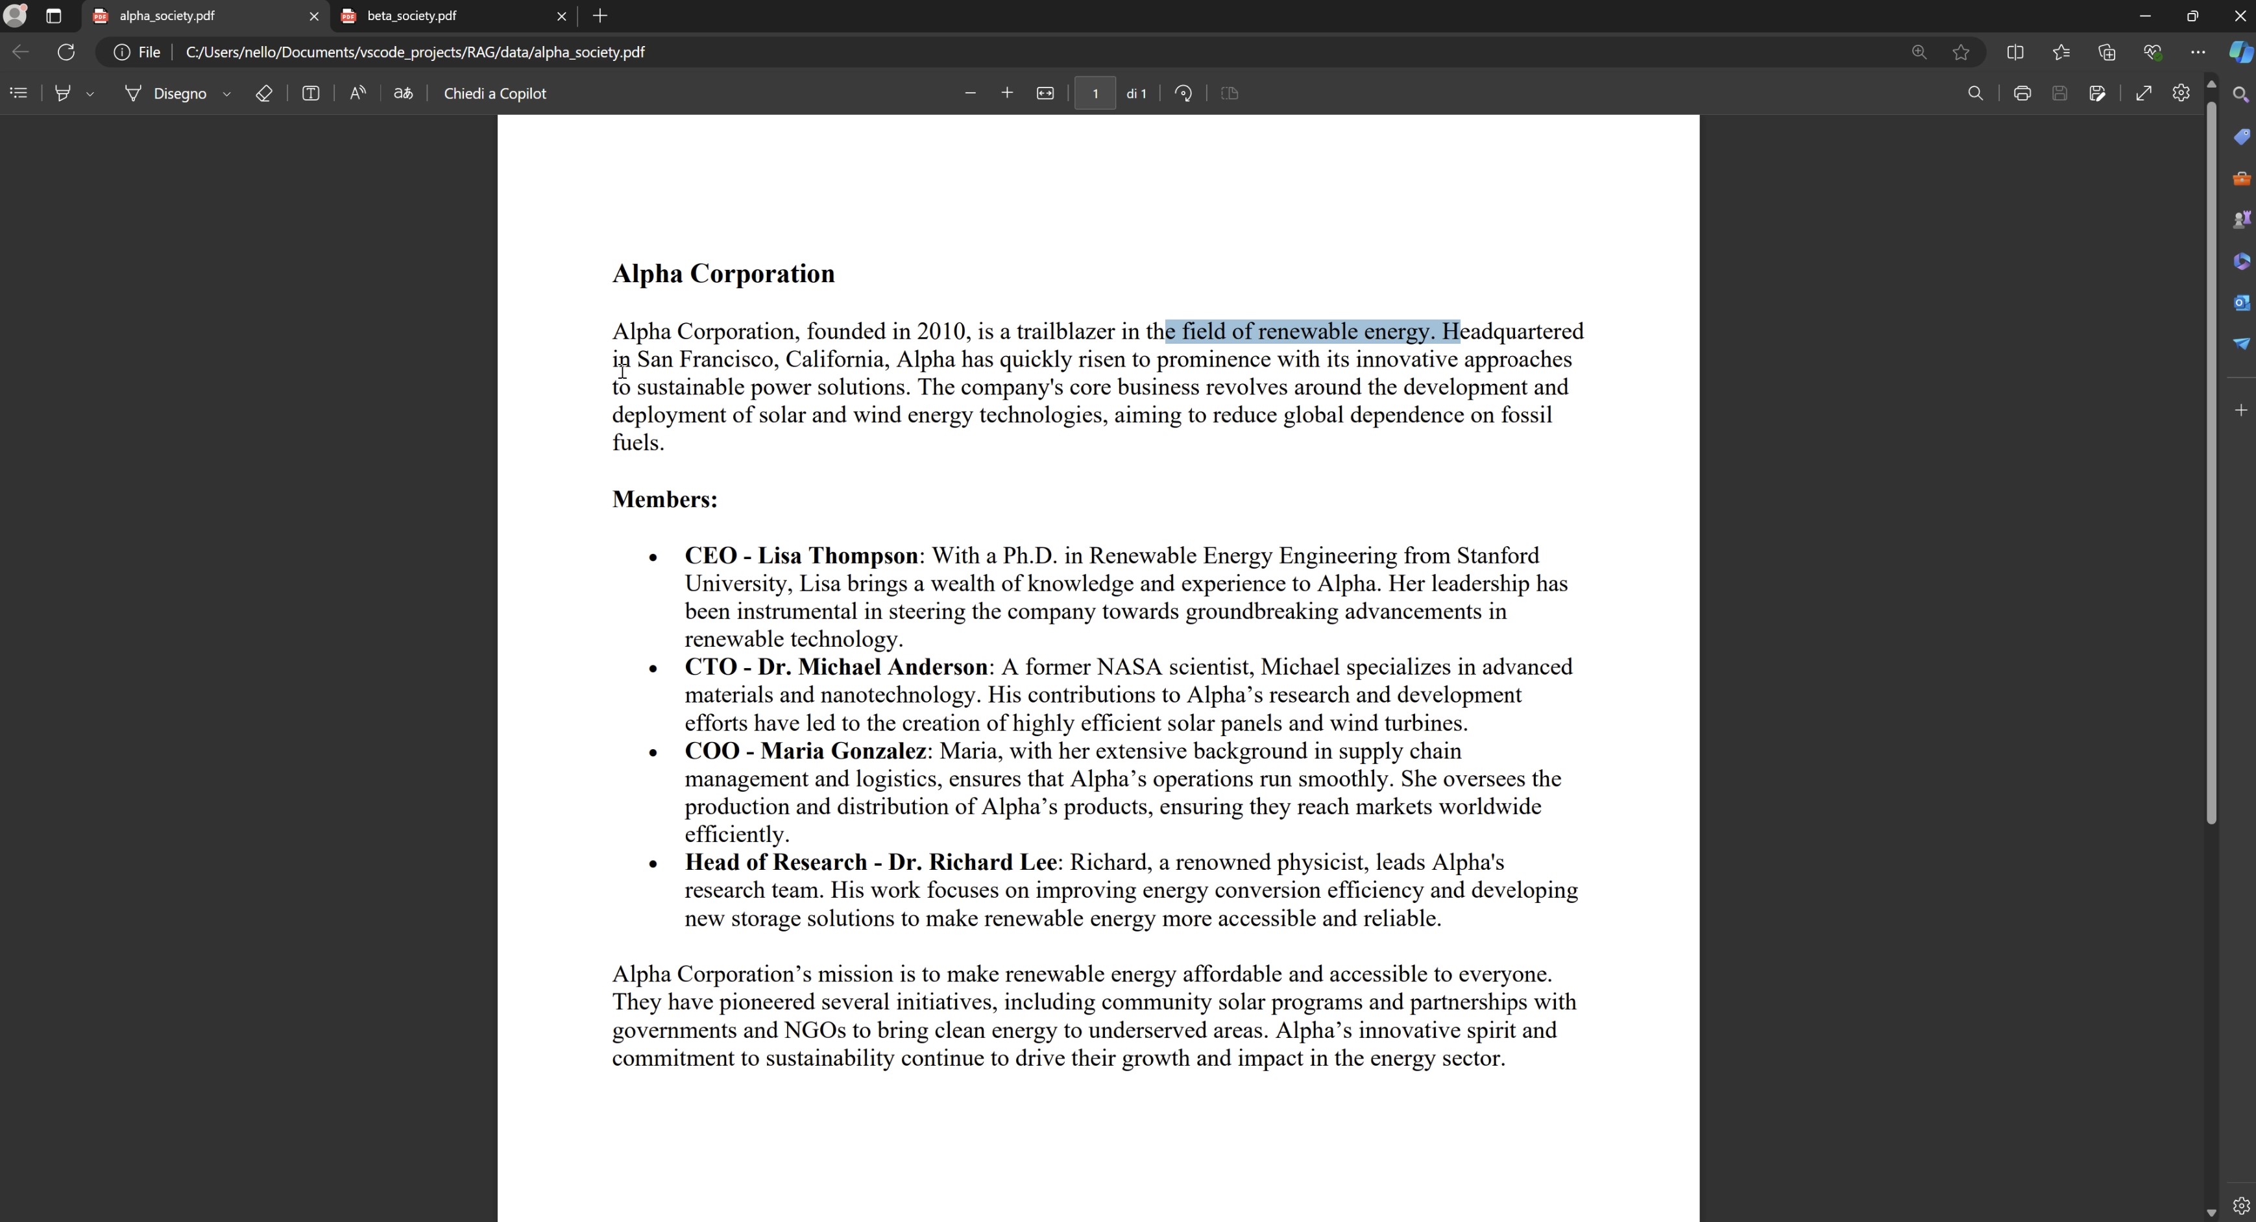
Task: Print the PDF document
Action: (x=2022, y=93)
